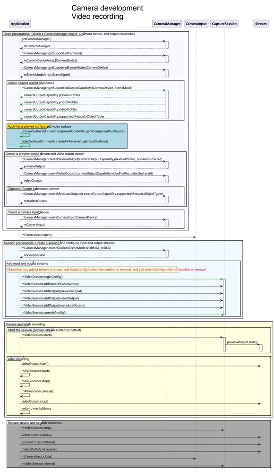Click the 'Basic preparations' group label

(69, 34)
